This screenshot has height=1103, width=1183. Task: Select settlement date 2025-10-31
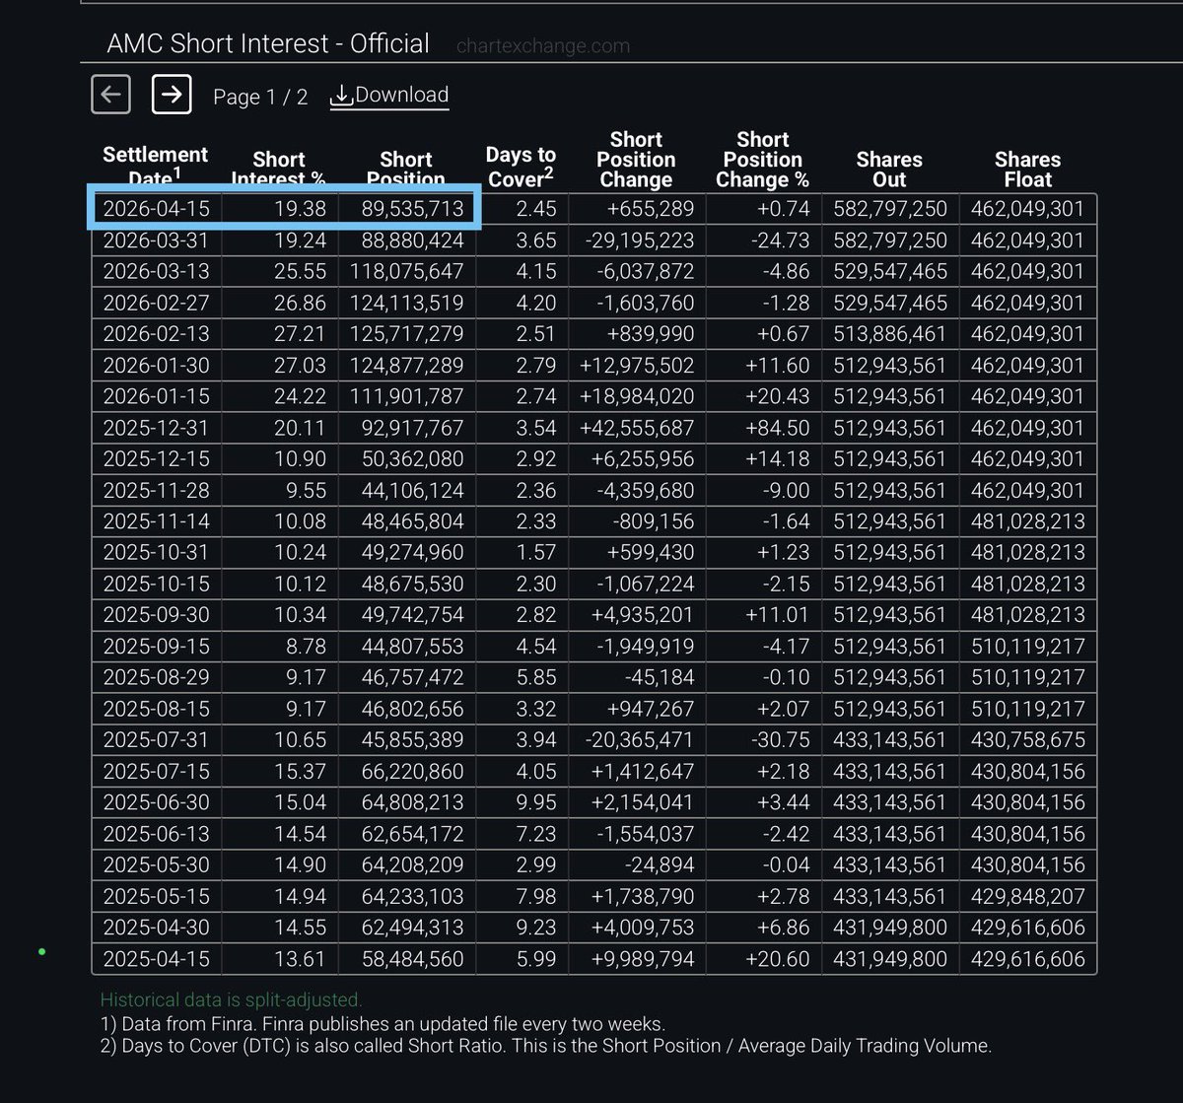coord(156,553)
